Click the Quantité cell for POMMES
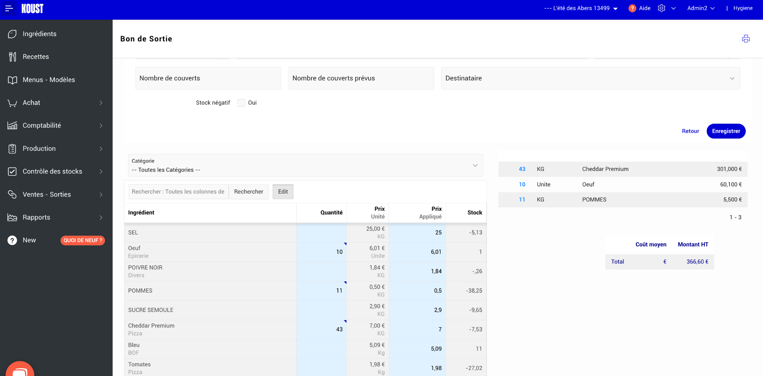The image size is (763, 376). point(322,291)
